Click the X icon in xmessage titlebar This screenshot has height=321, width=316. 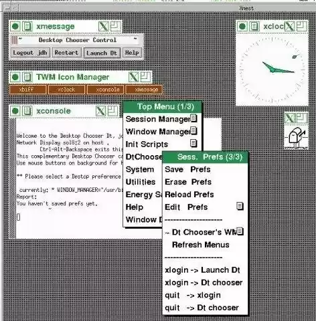point(104,27)
